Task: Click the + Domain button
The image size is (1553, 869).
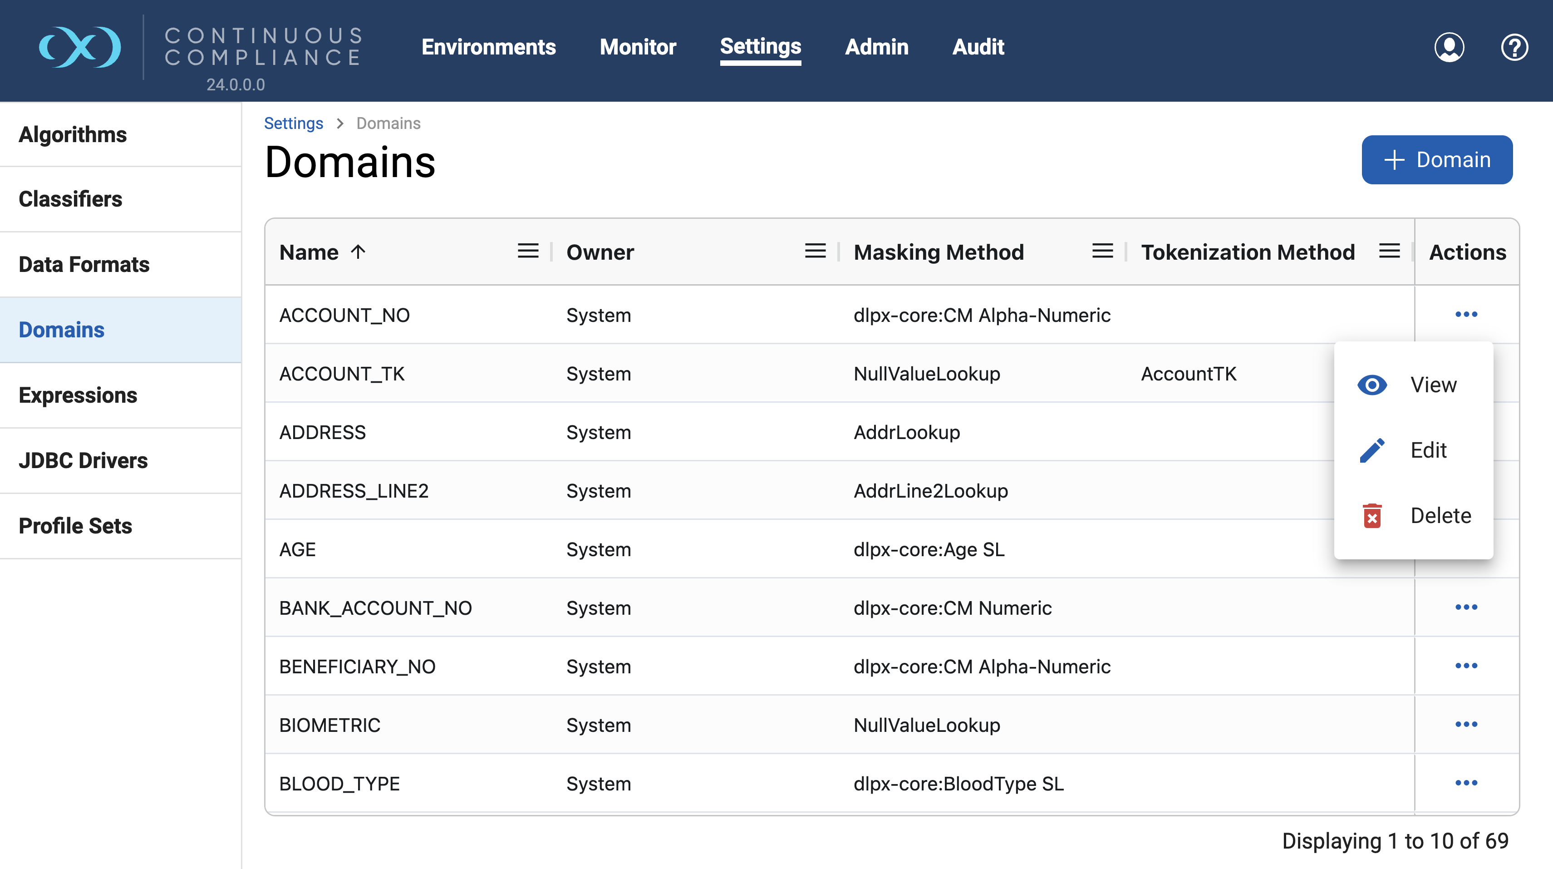Action: tap(1437, 159)
